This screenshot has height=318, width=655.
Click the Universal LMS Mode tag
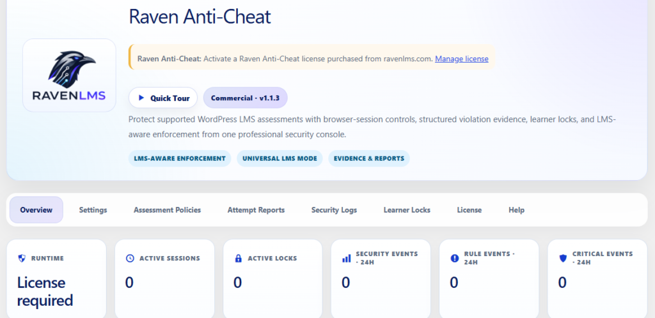(x=280, y=158)
